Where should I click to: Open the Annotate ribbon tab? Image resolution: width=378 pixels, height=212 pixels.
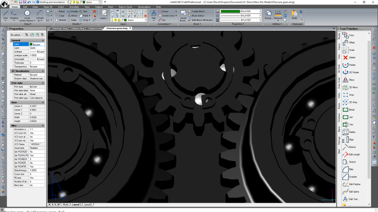[x=74, y=7]
